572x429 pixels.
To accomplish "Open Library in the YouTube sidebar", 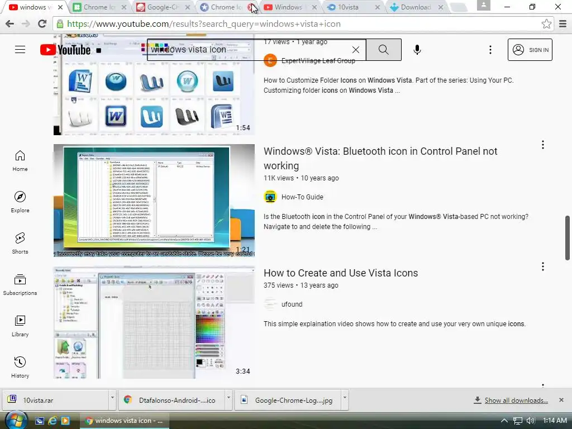I will [20, 326].
